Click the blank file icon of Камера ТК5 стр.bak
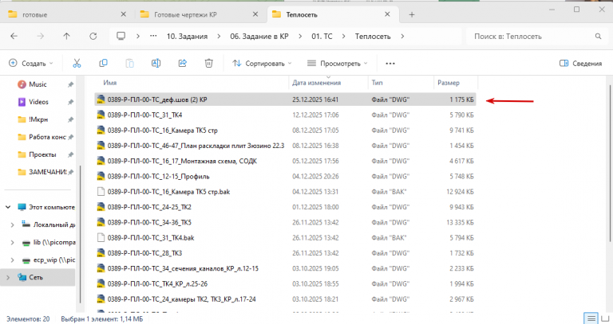 (x=101, y=191)
